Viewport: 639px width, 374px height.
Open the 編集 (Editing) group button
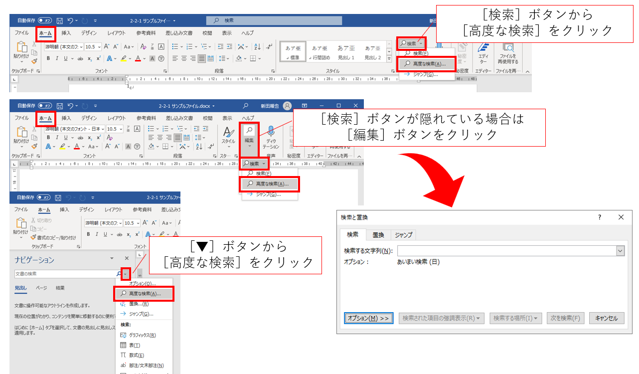[249, 137]
